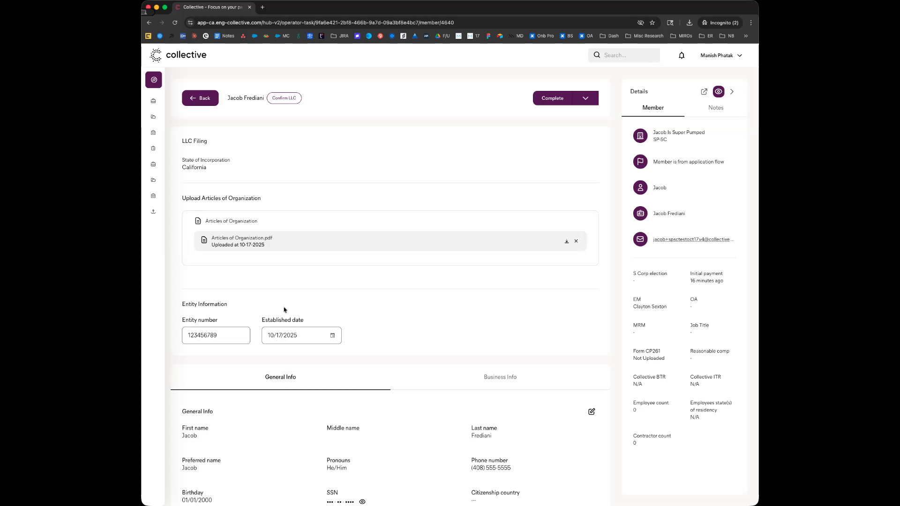Click the Entity number input field
900x506 pixels.
[x=216, y=335]
